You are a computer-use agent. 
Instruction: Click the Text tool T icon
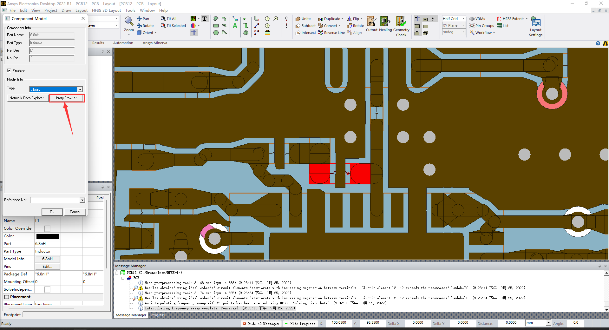click(204, 19)
